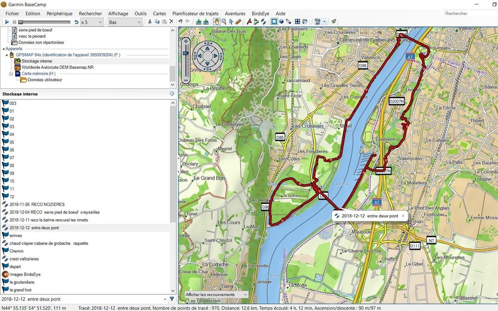498x311 pixels.
Task: Click the map rotation sync icon
Action: [x=305, y=22]
